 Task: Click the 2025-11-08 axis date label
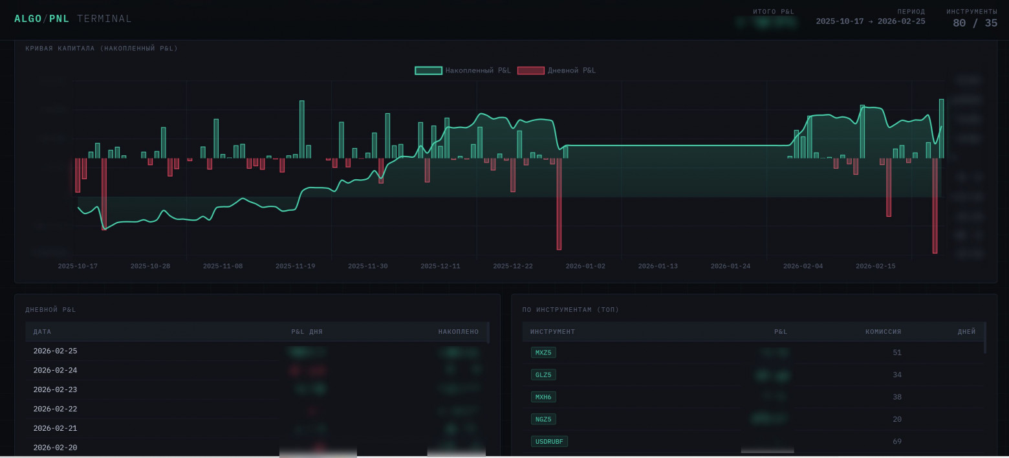click(222, 266)
